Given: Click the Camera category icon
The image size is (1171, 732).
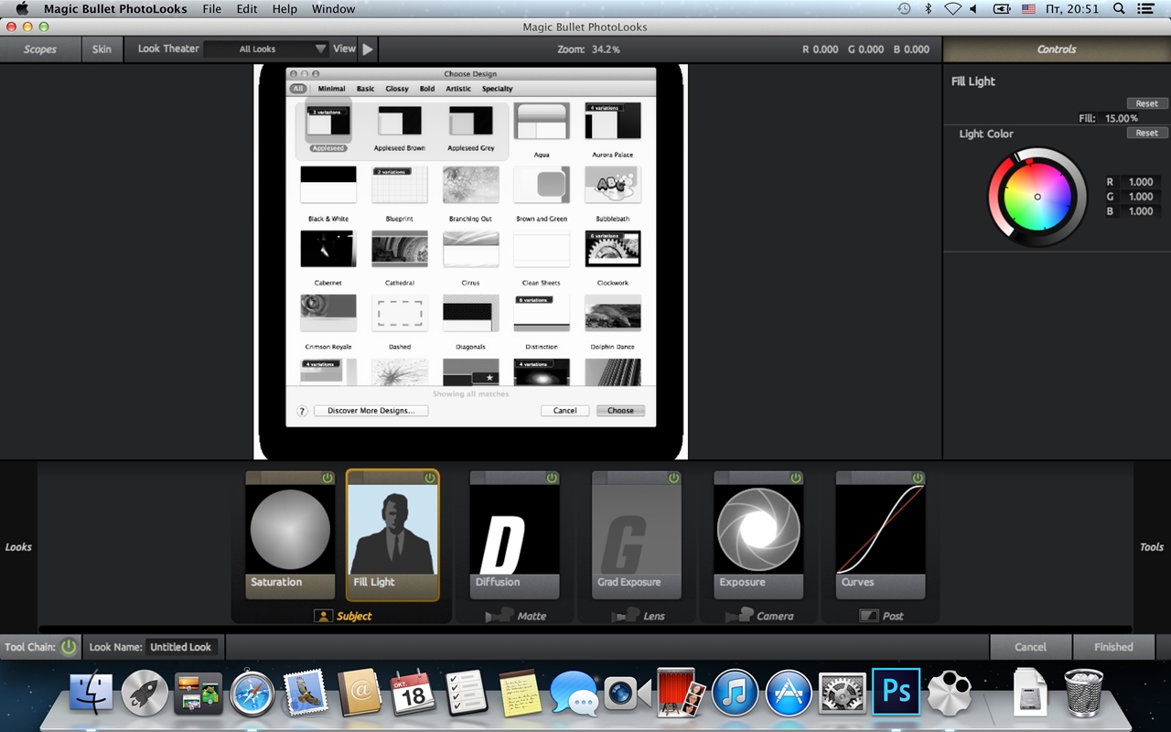Looking at the screenshot, I should [739, 616].
